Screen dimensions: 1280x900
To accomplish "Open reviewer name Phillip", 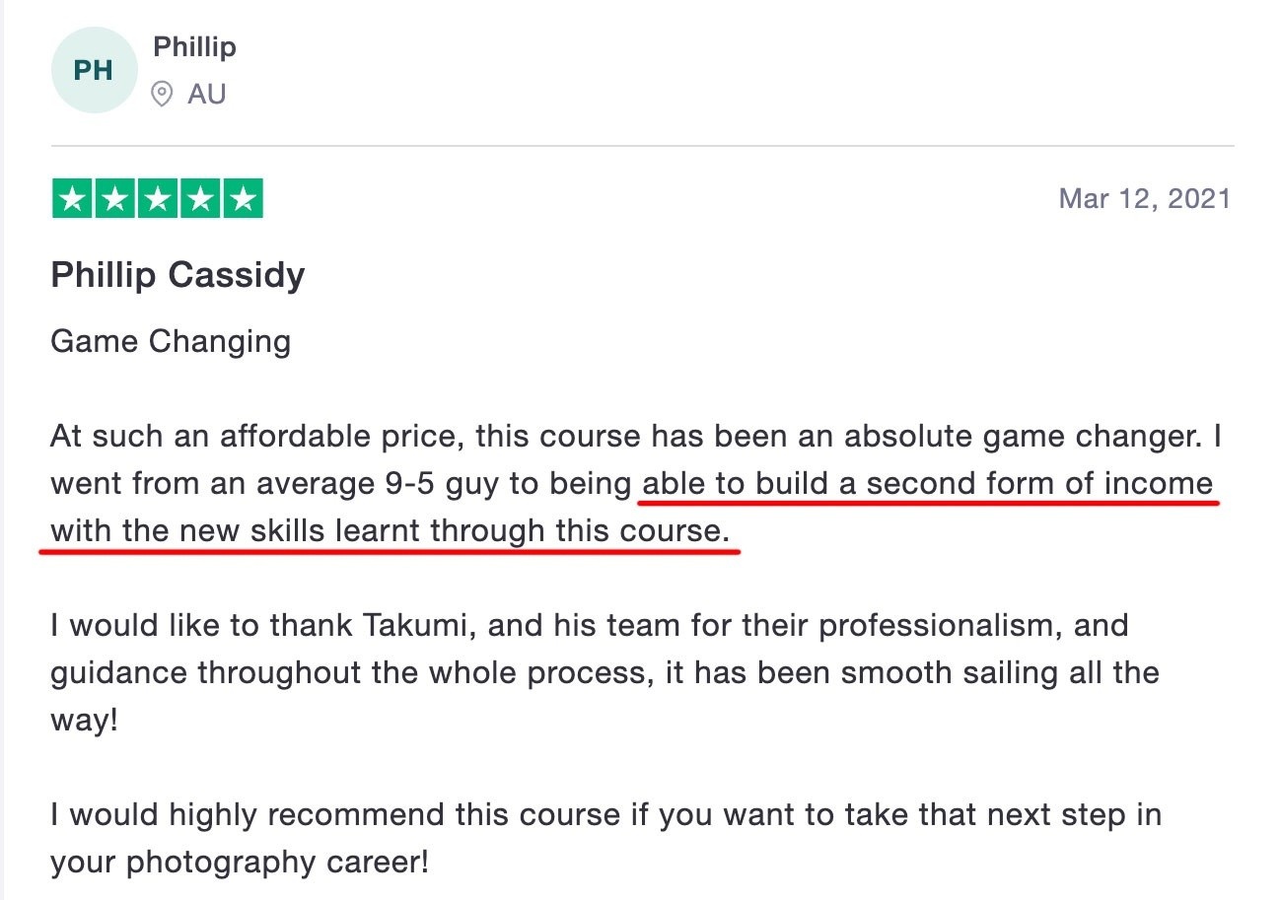I will pyautogui.click(x=194, y=46).
